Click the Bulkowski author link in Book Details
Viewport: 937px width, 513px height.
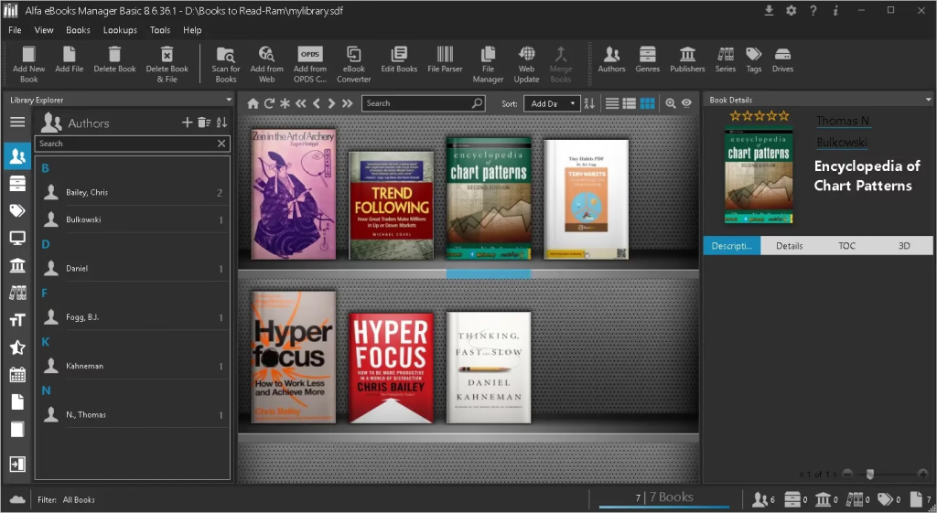(x=842, y=142)
